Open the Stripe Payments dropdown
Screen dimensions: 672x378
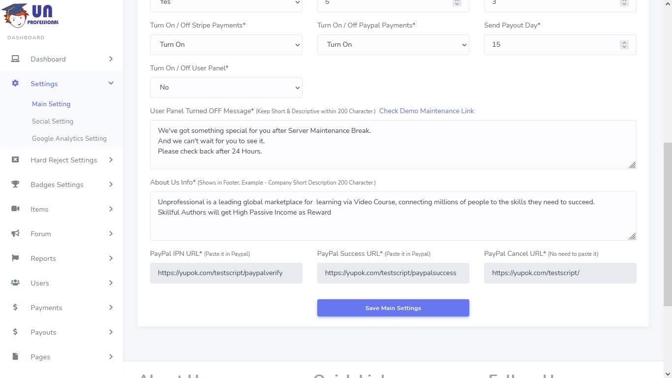tap(226, 45)
